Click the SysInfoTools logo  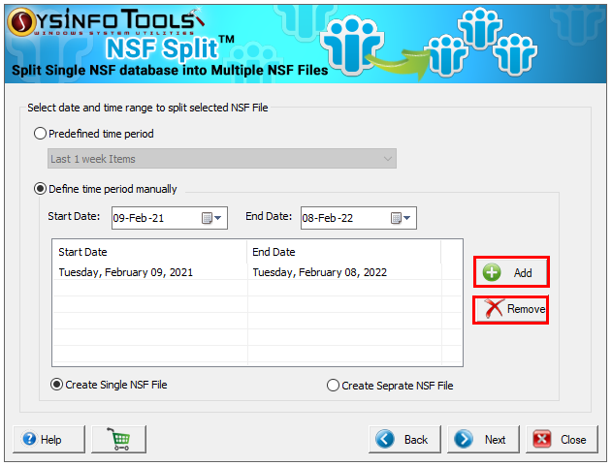pos(106,22)
